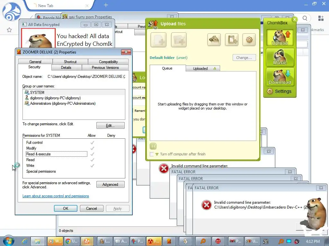The height and width of the screenshot is (246, 329).
Task: Select the Security tab in Properties
Action: (x=34, y=67)
